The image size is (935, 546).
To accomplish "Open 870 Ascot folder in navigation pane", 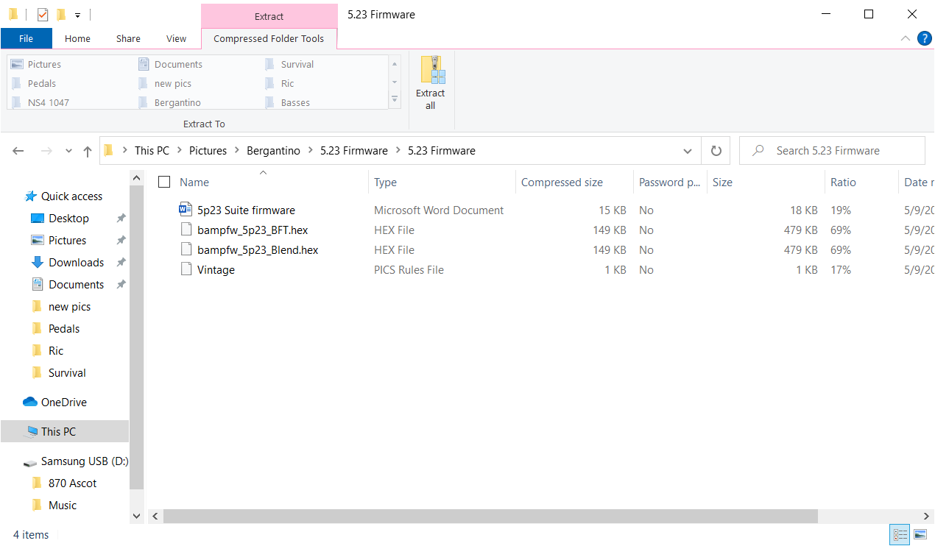I will coord(72,483).
